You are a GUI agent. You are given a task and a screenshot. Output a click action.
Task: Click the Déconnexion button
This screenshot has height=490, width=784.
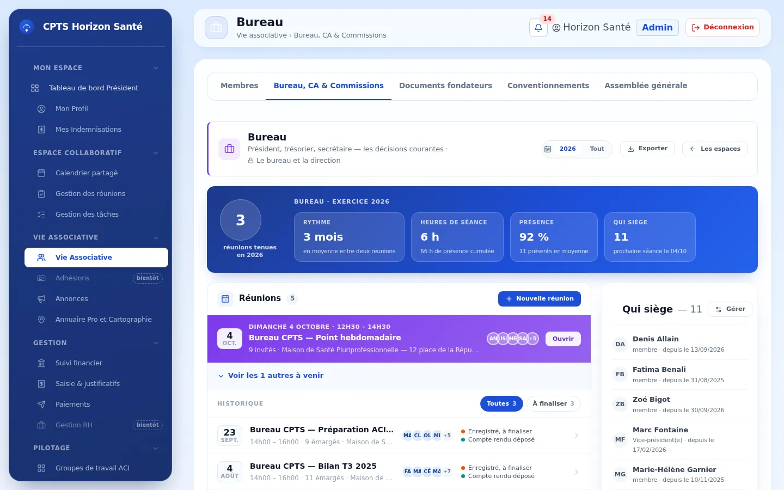(722, 27)
